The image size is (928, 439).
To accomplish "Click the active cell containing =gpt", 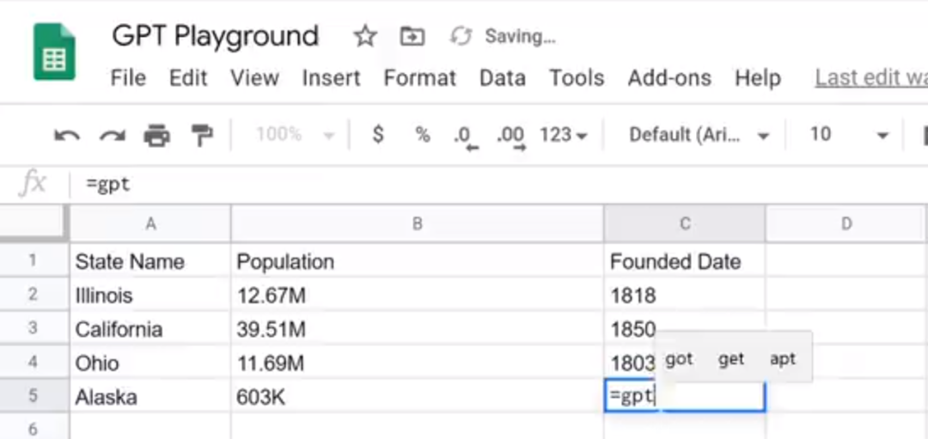I will [x=685, y=396].
